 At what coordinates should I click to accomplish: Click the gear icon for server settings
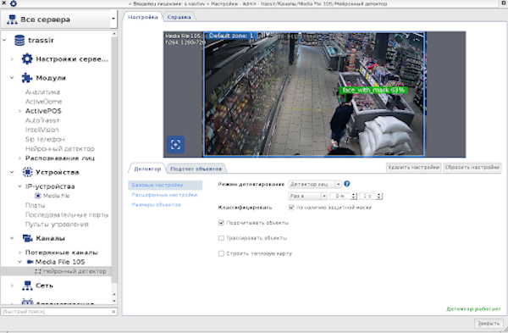tap(27, 59)
